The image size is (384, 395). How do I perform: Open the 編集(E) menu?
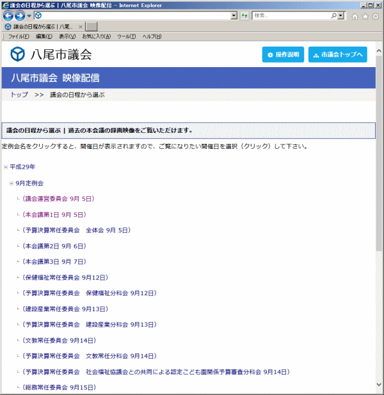(x=44, y=36)
